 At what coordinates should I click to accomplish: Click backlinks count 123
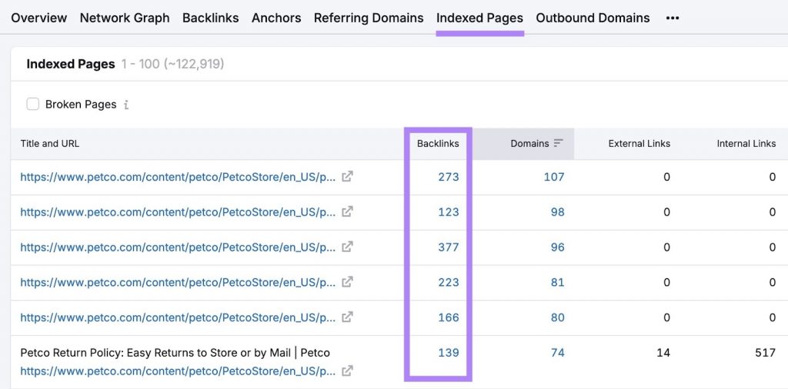[449, 212]
